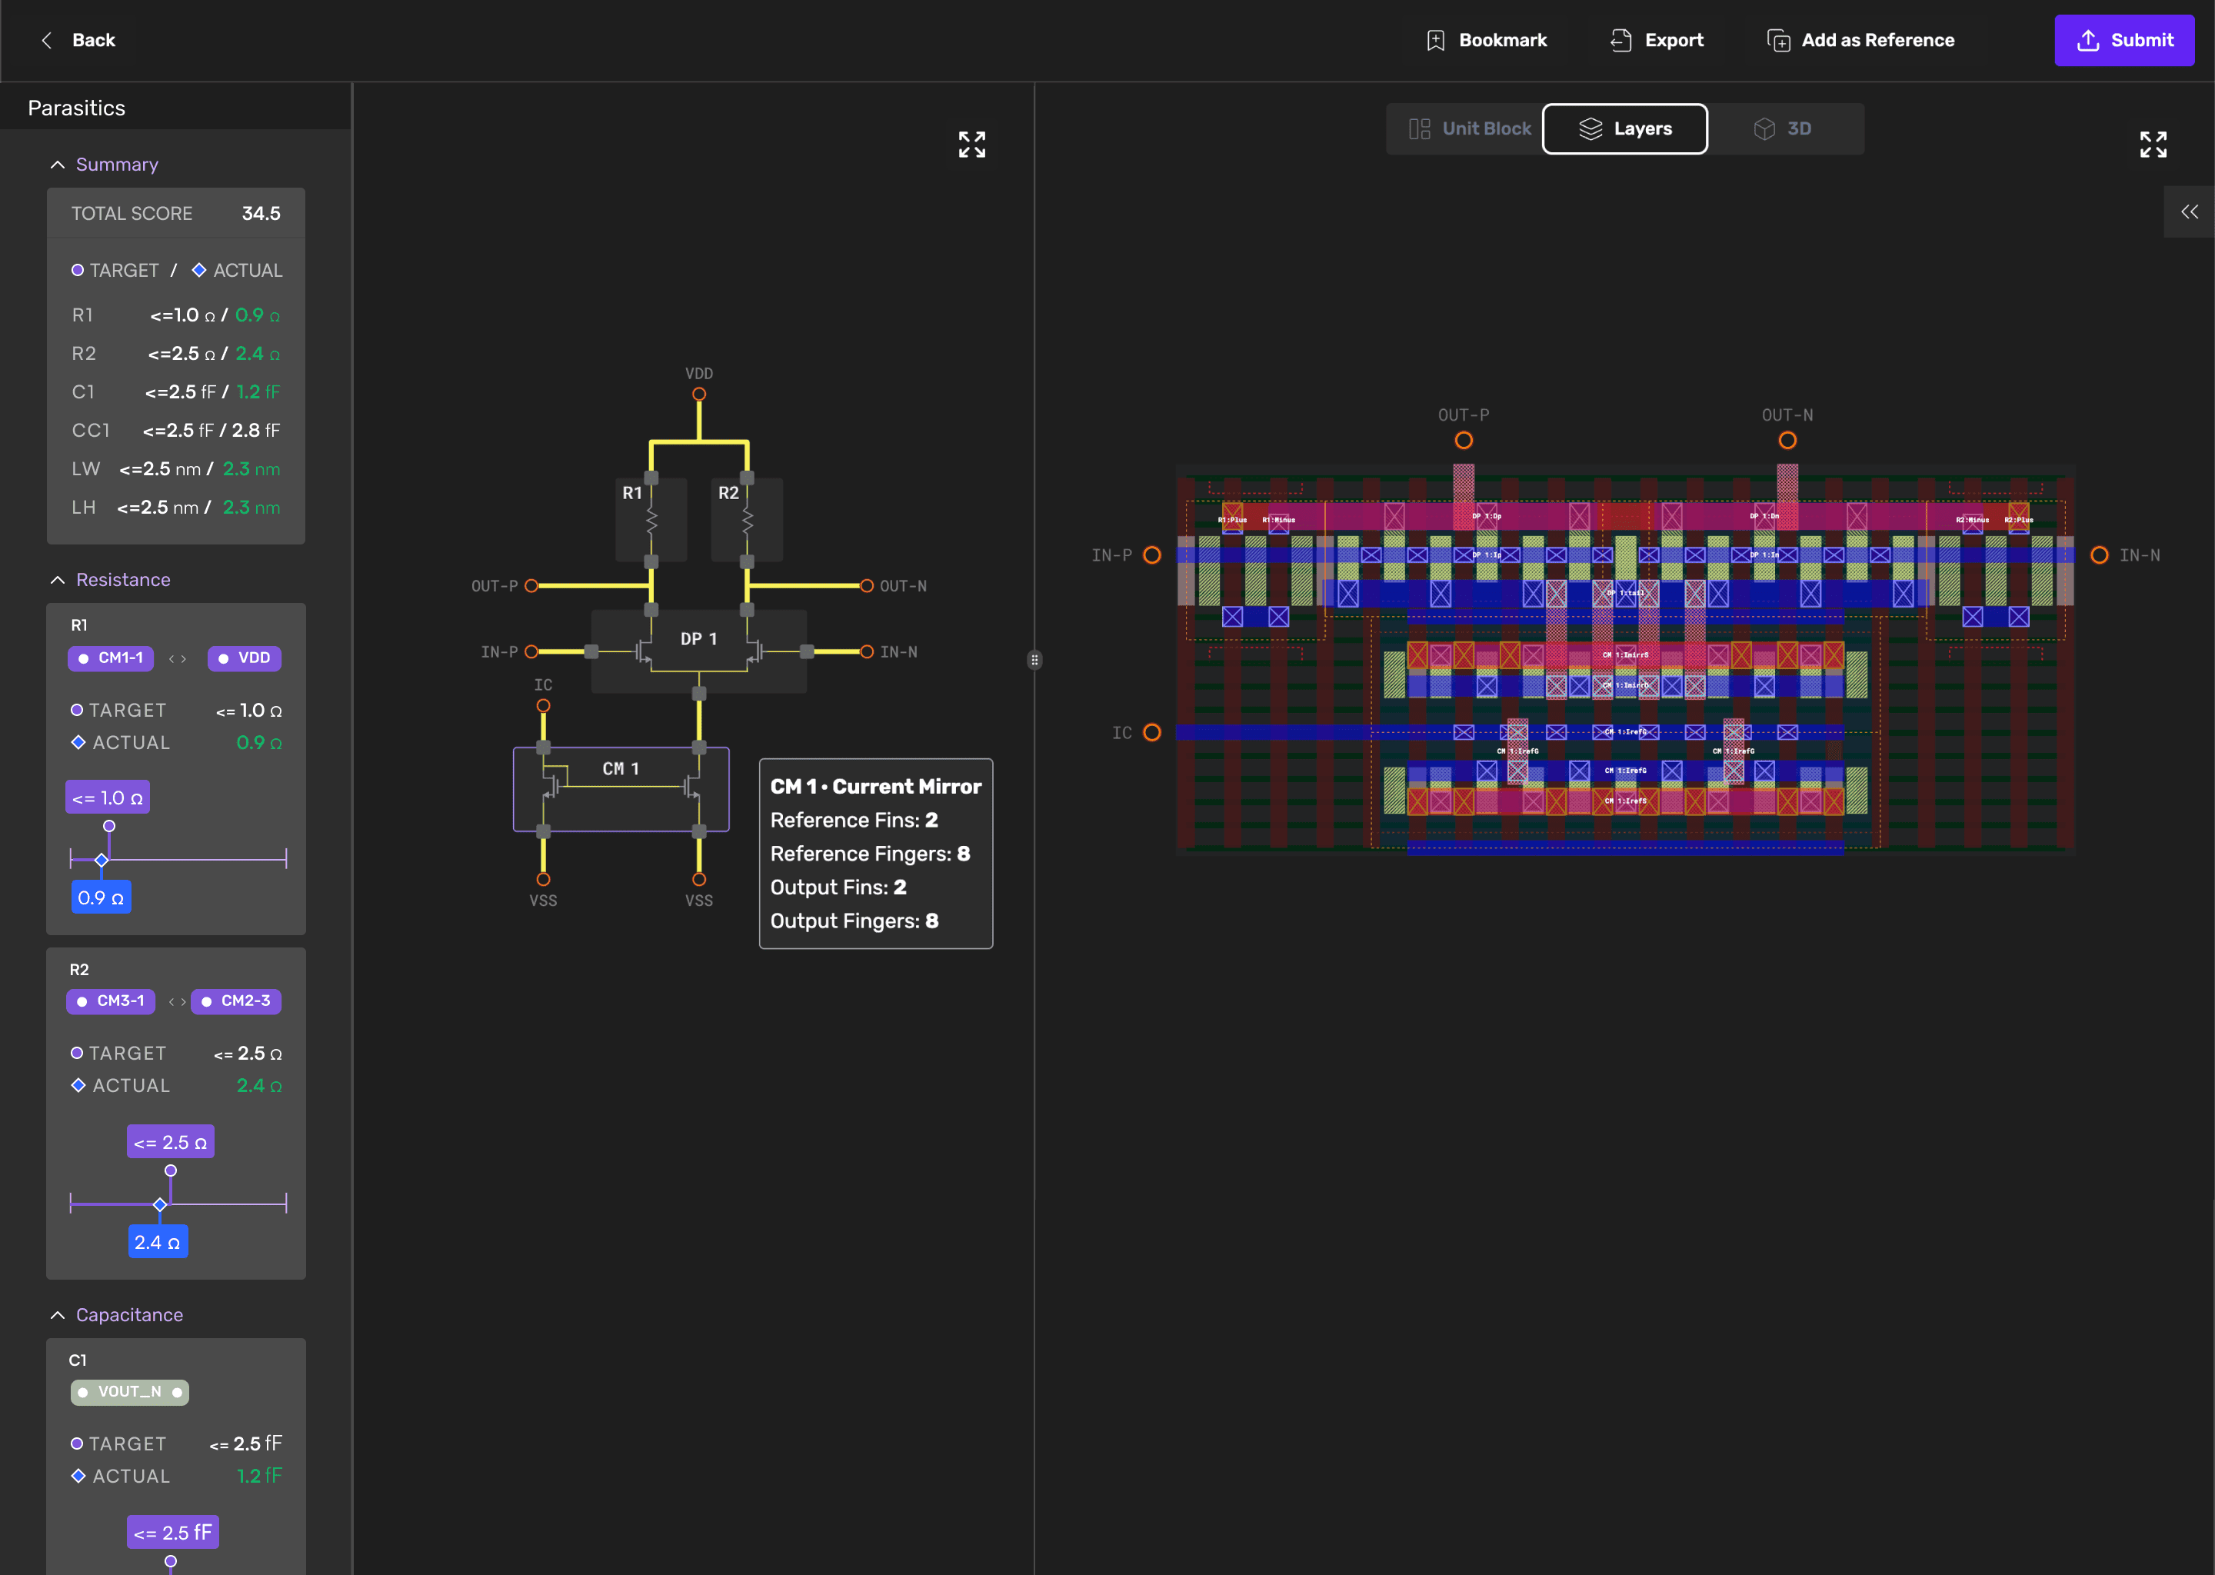Click R2 target slider handle
Screen dimensions: 2215x1575
[x=171, y=1170]
